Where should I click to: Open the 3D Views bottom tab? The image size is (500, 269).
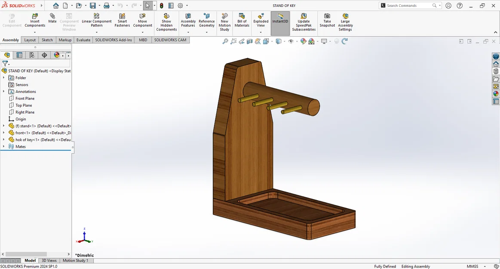point(49,260)
